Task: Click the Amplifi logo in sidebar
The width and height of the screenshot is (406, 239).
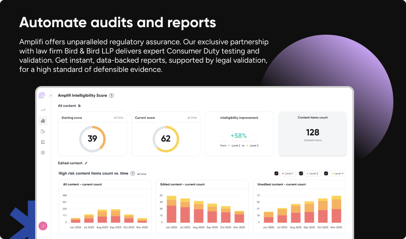Action: (x=42, y=96)
